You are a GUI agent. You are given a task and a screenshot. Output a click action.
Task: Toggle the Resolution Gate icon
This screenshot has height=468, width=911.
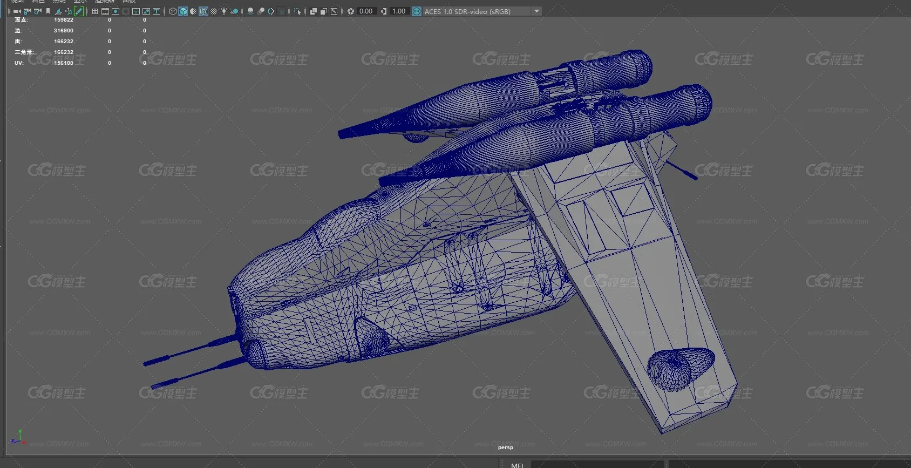pyautogui.click(x=115, y=11)
